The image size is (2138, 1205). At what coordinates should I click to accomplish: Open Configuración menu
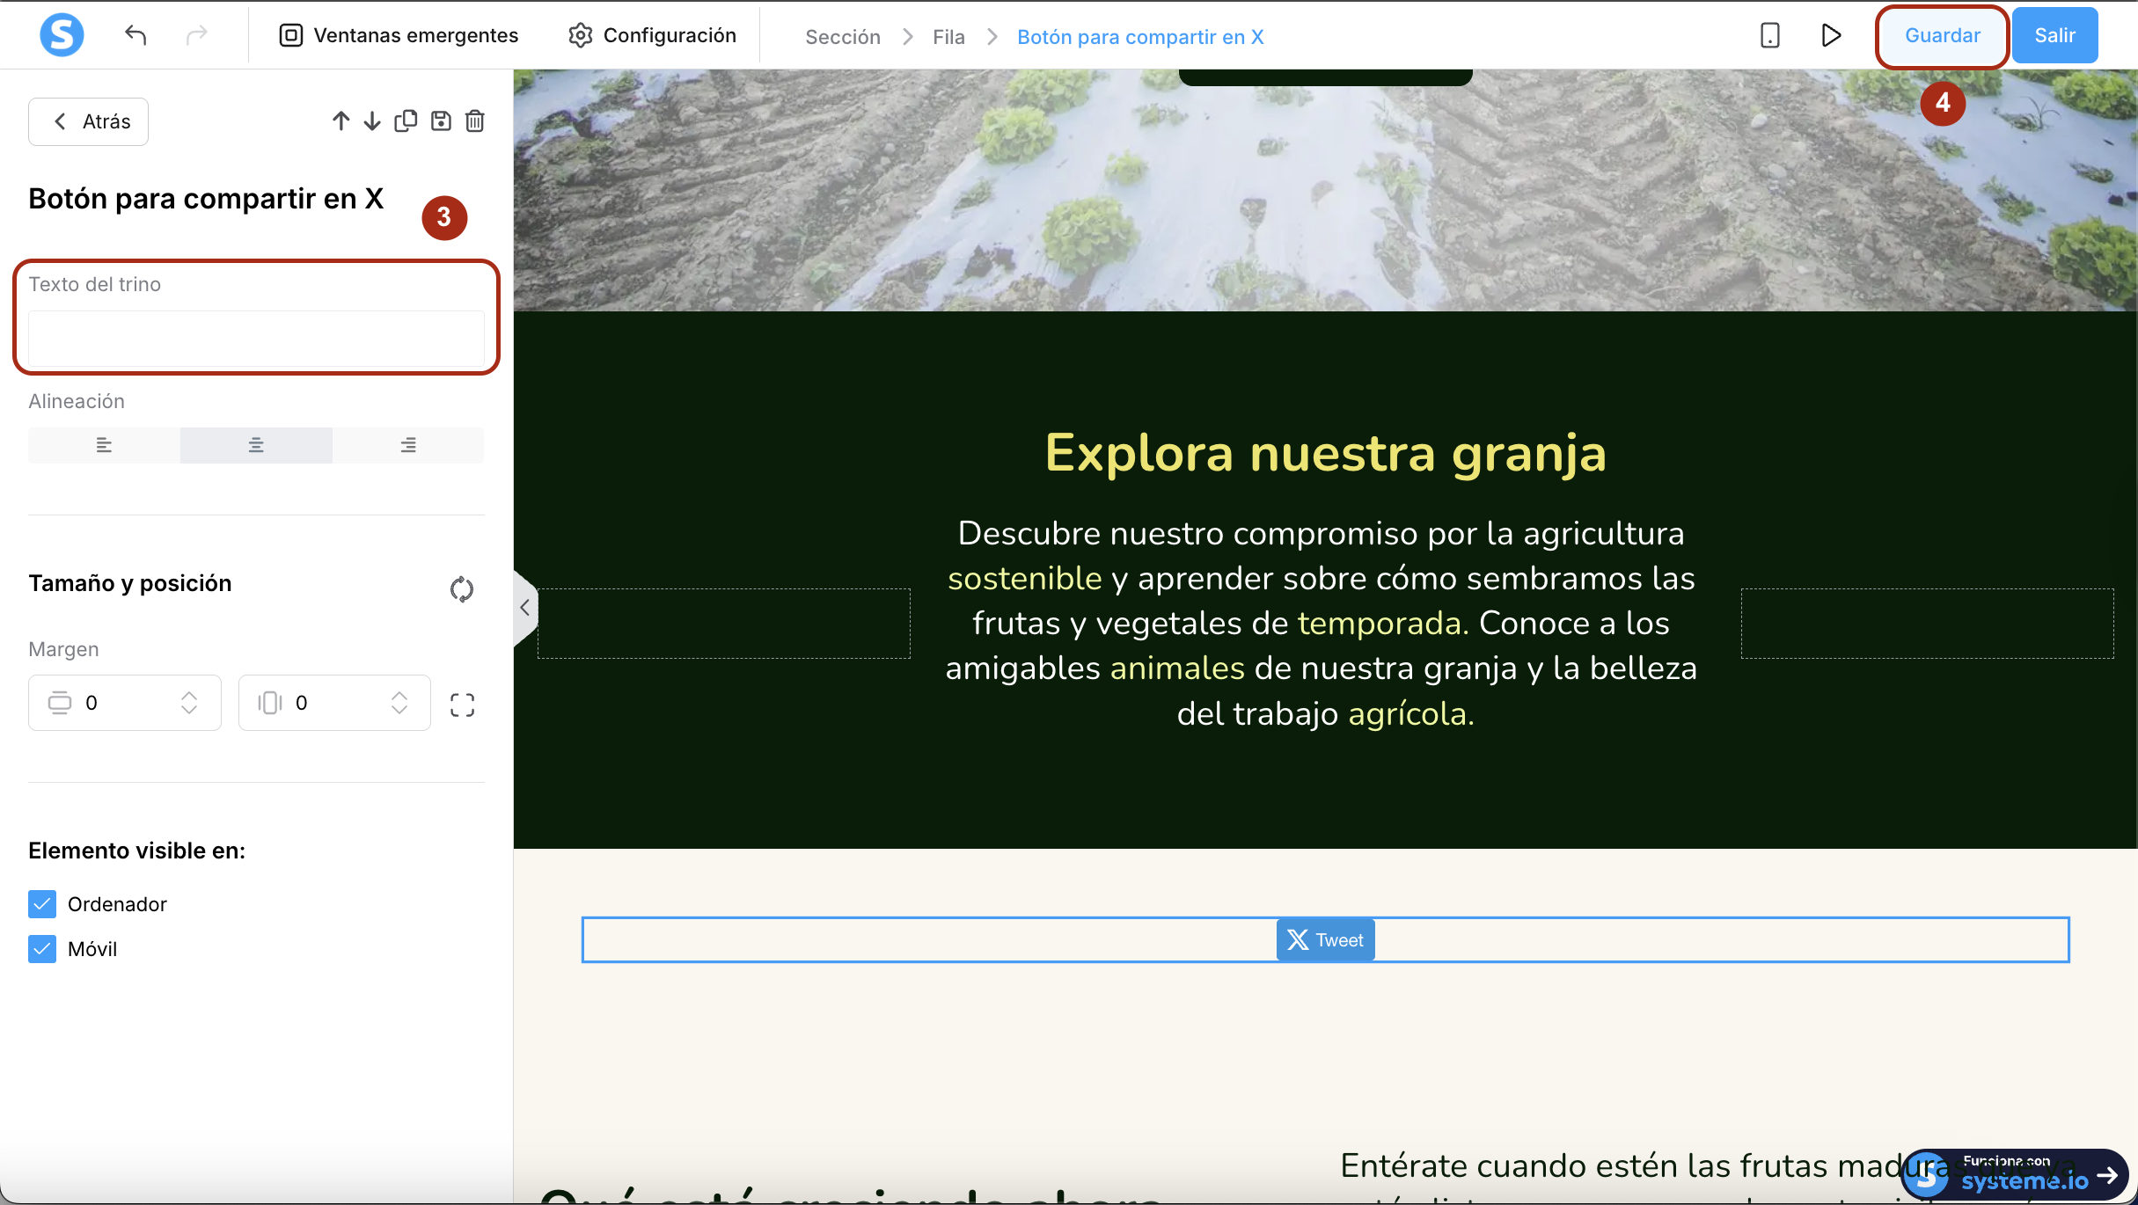pyautogui.click(x=652, y=35)
